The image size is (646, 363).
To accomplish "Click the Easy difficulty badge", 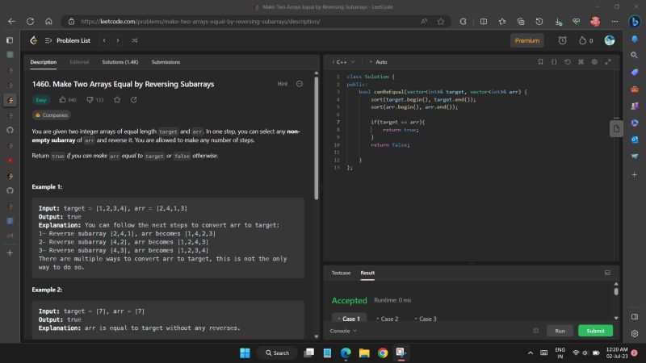I will tap(41, 99).
